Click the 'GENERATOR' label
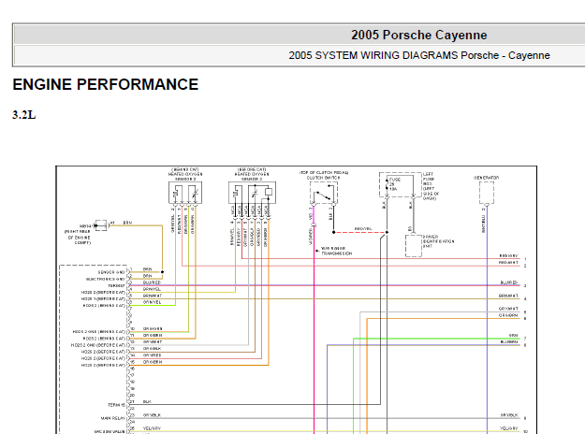This screenshot has height=434, width=585. point(487,178)
